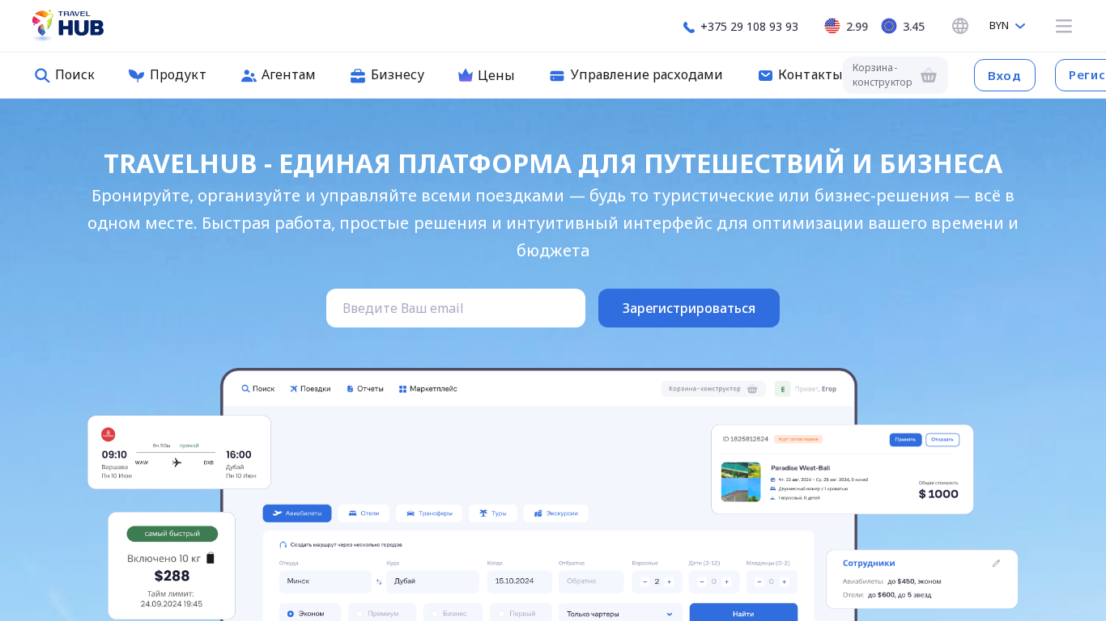
Task: Open the hamburger menu in the header
Action: pyautogui.click(x=1064, y=26)
